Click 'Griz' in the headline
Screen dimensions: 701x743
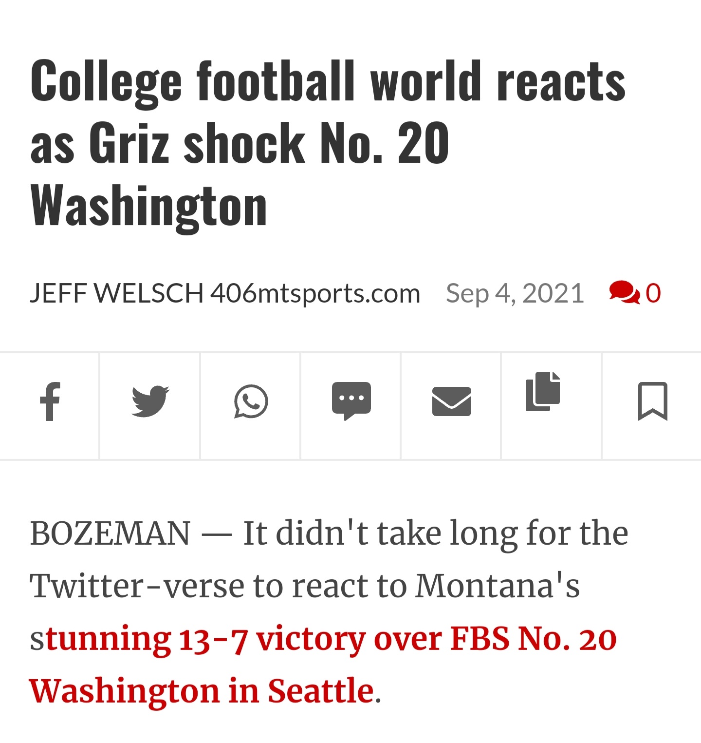[x=129, y=143]
